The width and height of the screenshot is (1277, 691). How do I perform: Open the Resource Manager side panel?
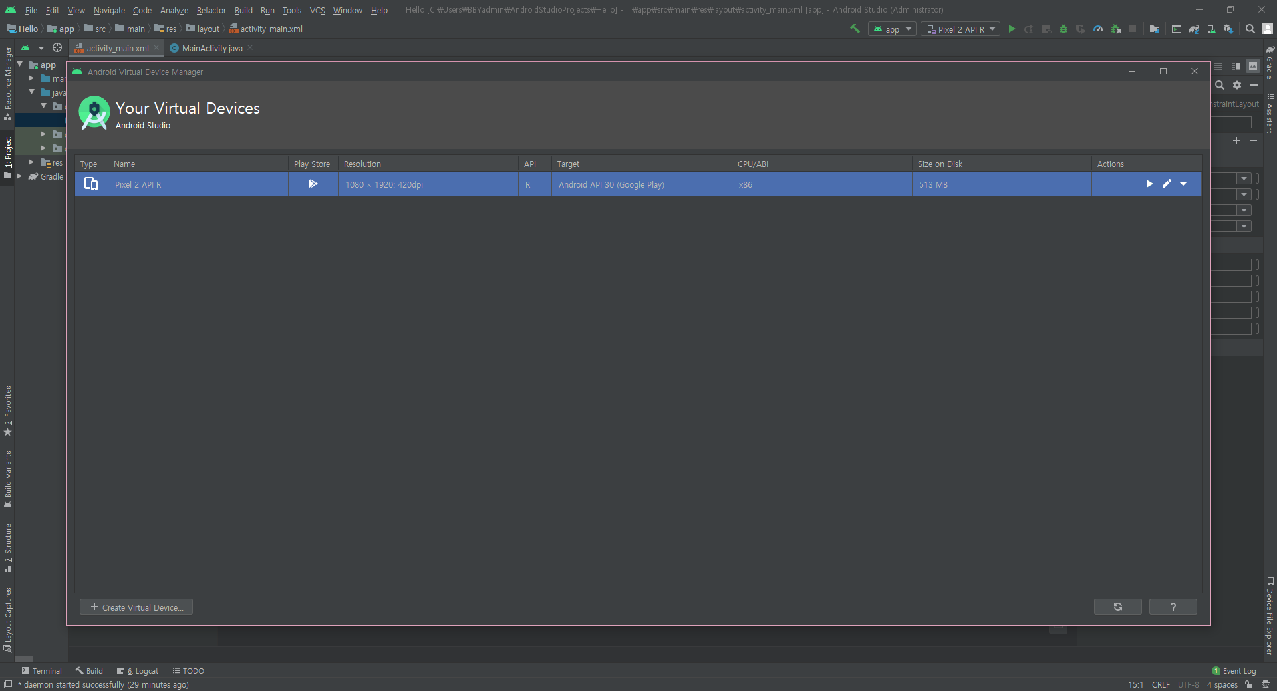(x=8, y=83)
